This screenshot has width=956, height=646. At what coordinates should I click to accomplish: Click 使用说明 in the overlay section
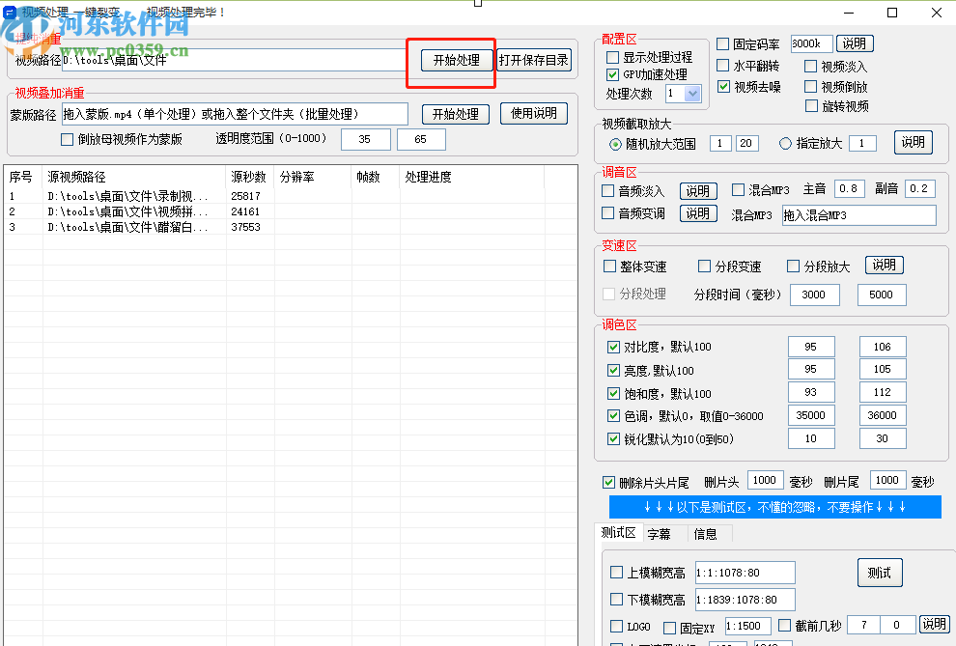pyautogui.click(x=534, y=113)
